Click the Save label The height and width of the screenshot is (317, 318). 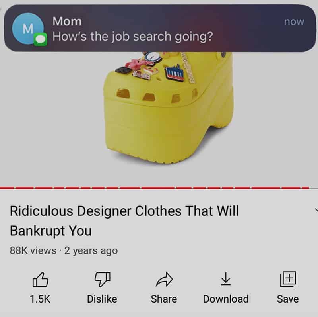pyautogui.click(x=288, y=299)
